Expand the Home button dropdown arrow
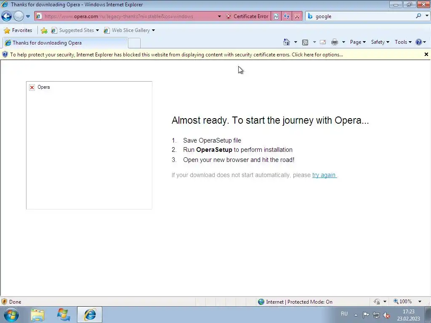Image resolution: width=431 pixels, height=323 pixels. click(x=295, y=42)
